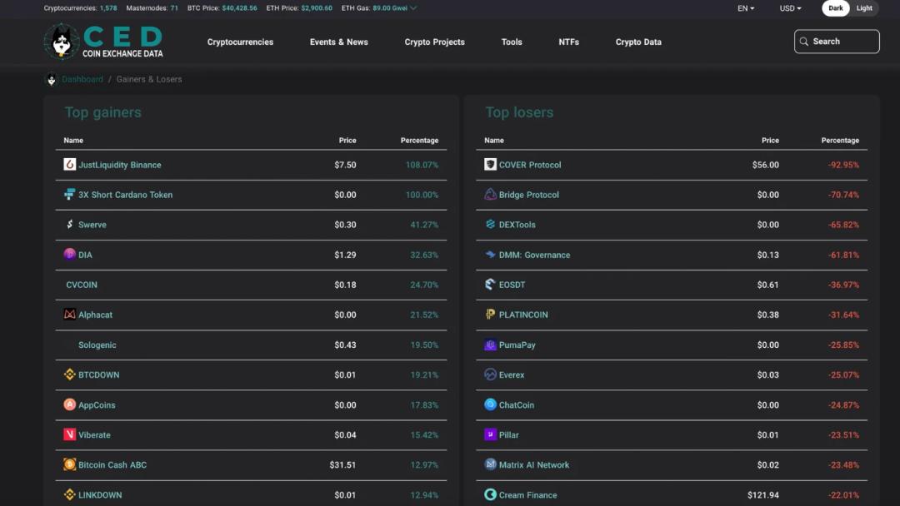The height and width of the screenshot is (506, 900).
Task: Click the BTCDOWN coin icon
Action: point(69,375)
